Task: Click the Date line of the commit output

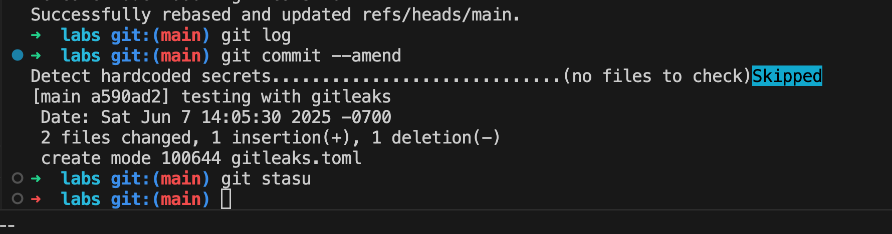Action: 215,117
